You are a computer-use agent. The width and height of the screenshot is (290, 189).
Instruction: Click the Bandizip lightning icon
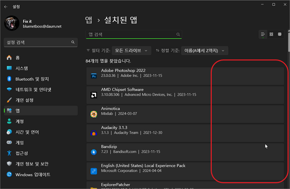tap(94, 152)
